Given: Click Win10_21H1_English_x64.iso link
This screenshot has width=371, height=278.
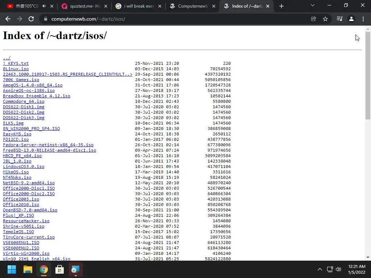Looking at the screenshot, I should [x=37, y=258].
